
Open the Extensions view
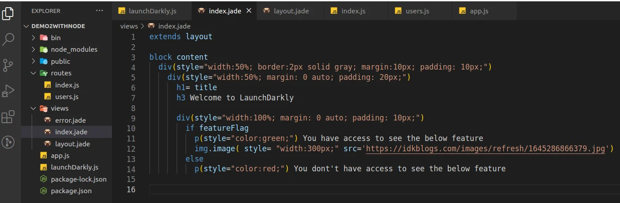point(8,117)
